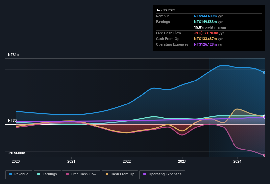This screenshot has height=184, width=270.
Task: Click the NT$149.583m earnings value
Action: (206, 22)
